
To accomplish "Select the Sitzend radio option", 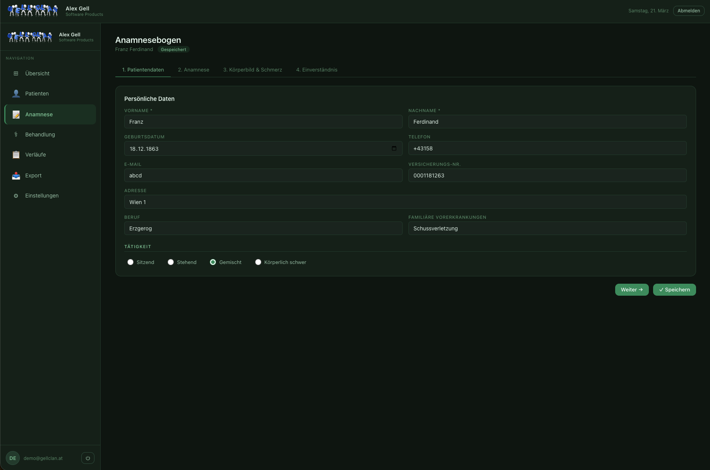I will 130,262.
